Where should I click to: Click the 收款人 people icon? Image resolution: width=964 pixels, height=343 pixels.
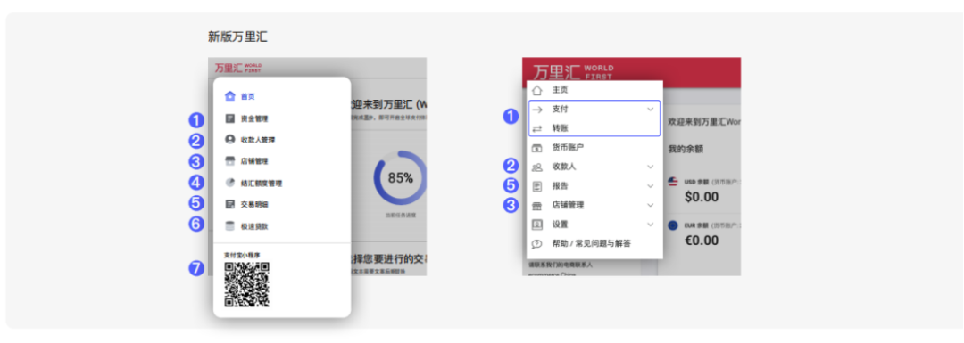pyautogui.click(x=536, y=167)
